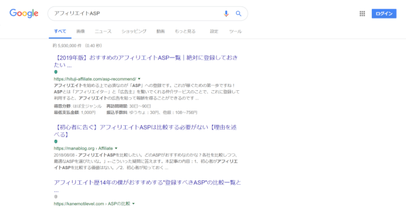Open the Google apps grid icon
Viewport: 406px width, 208px height.
(x=362, y=14)
